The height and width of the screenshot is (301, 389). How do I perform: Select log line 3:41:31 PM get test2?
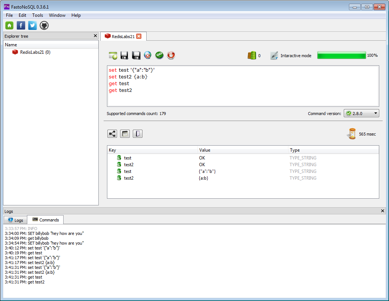click(x=25, y=282)
